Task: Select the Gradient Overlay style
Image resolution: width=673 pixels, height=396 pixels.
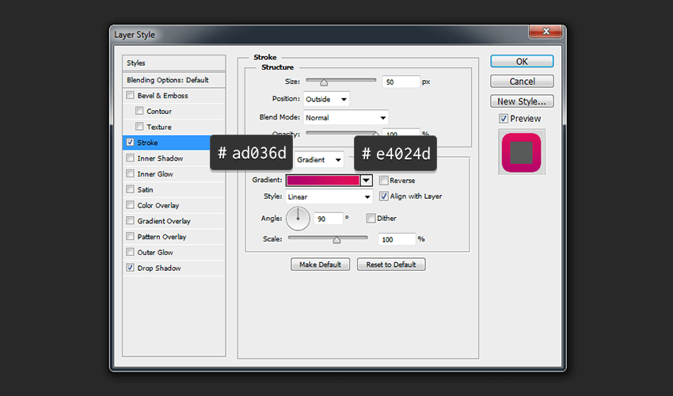Action: pyautogui.click(x=164, y=221)
